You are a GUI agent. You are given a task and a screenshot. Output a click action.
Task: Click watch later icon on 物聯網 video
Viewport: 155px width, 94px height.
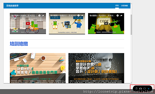[39, 15]
